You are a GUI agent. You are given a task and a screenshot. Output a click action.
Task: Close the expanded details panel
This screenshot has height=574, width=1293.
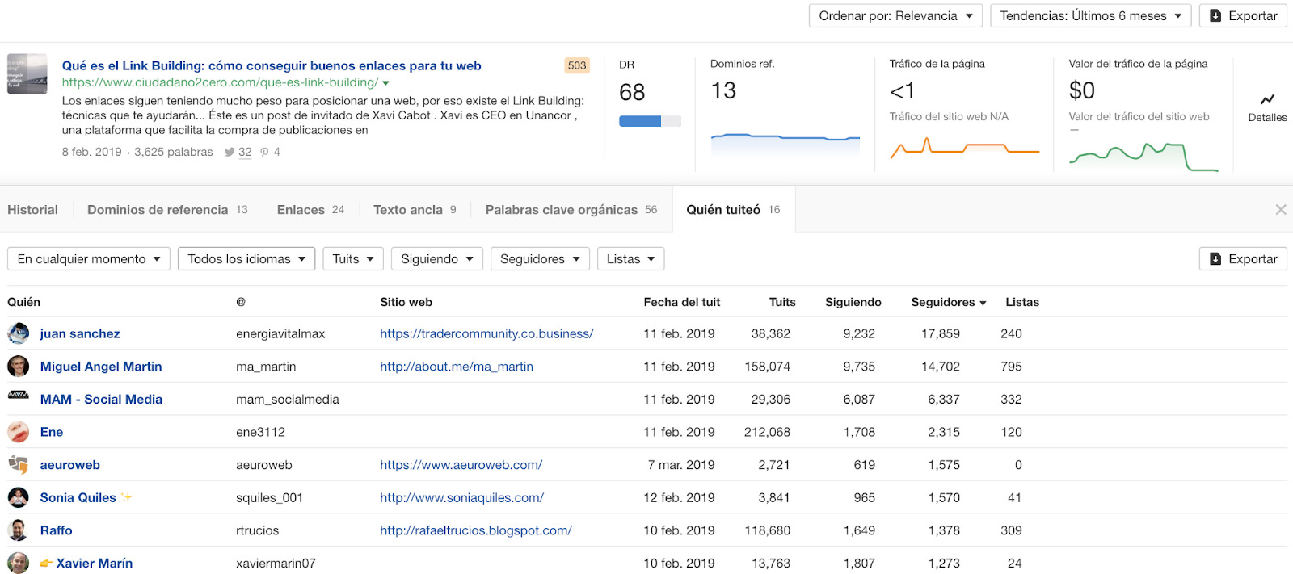pos(1280,210)
